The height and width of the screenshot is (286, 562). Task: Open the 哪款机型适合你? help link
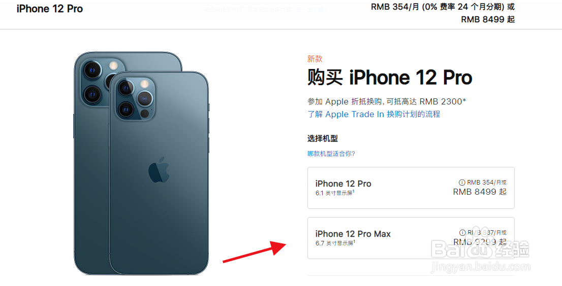331,154
